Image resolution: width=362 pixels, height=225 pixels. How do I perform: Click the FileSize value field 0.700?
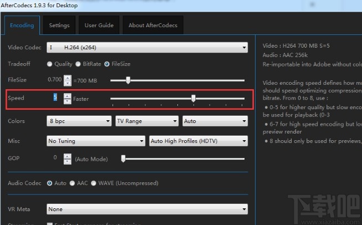click(x=54, y=80)
